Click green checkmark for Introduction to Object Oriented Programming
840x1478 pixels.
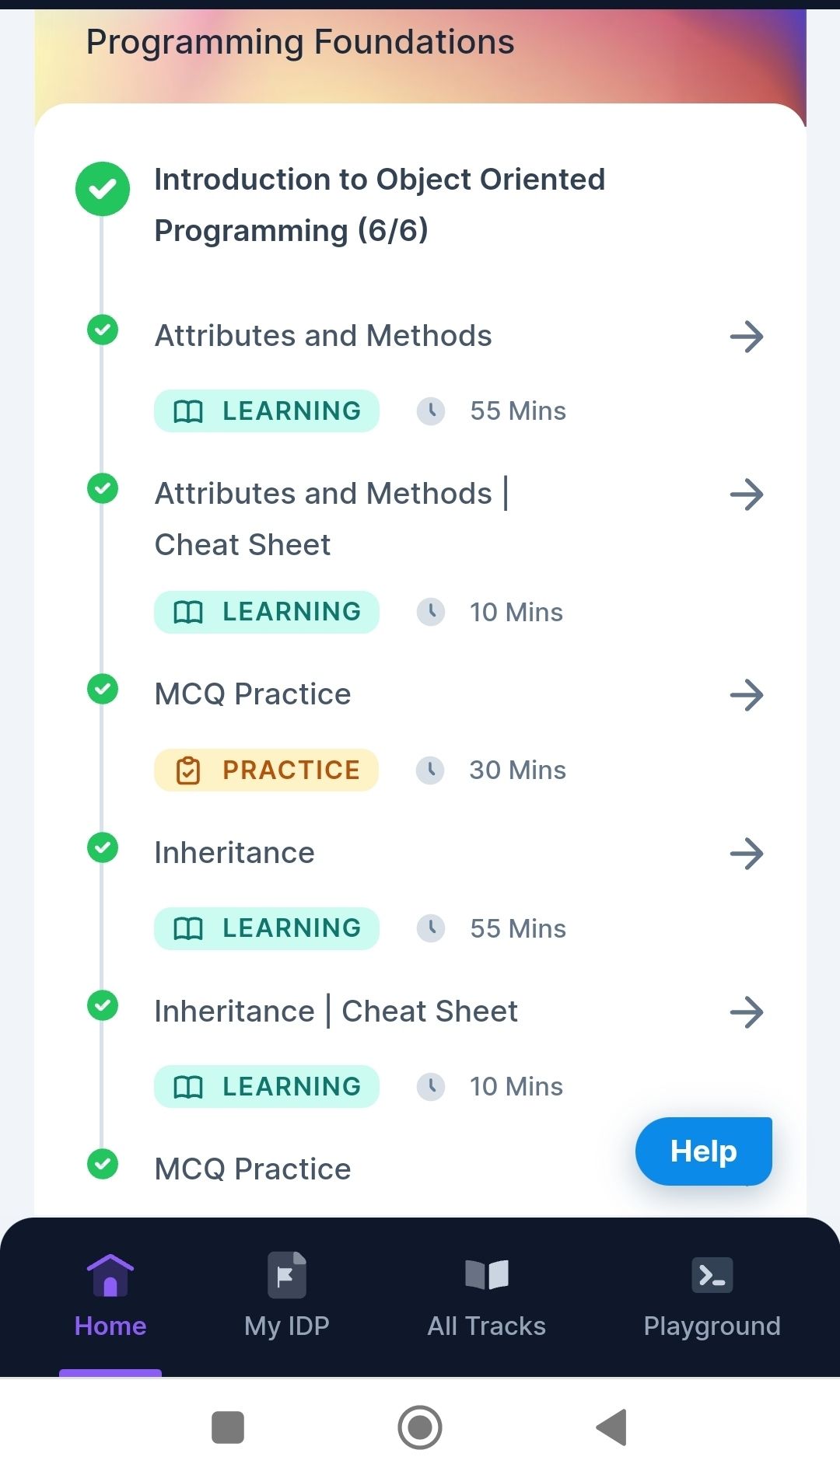[x=103, y=189]
